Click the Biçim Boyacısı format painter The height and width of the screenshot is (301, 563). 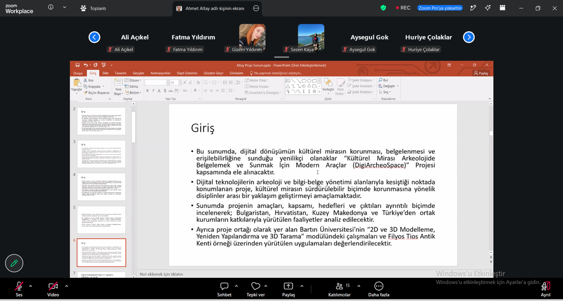point(97,92)
